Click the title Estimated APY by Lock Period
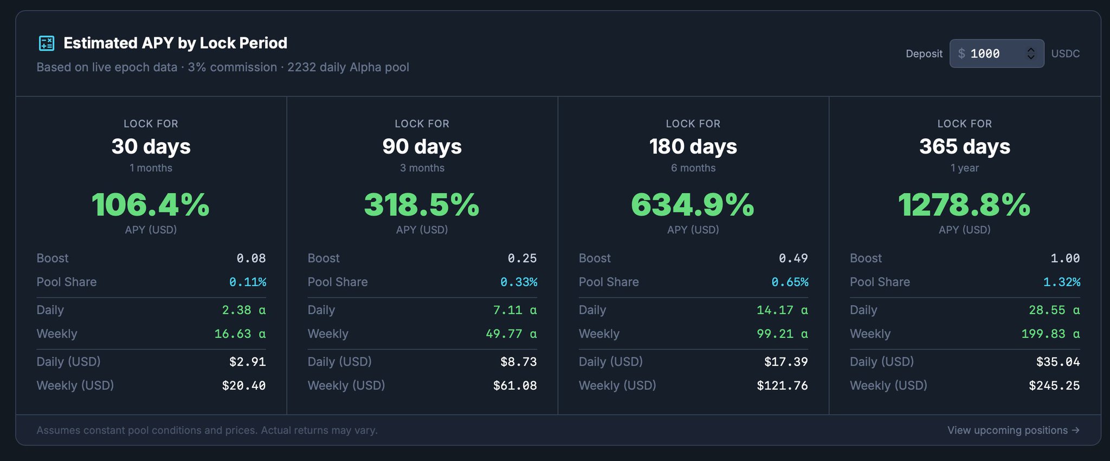Viewport: 1110px width, 461px height. (175, 43)
